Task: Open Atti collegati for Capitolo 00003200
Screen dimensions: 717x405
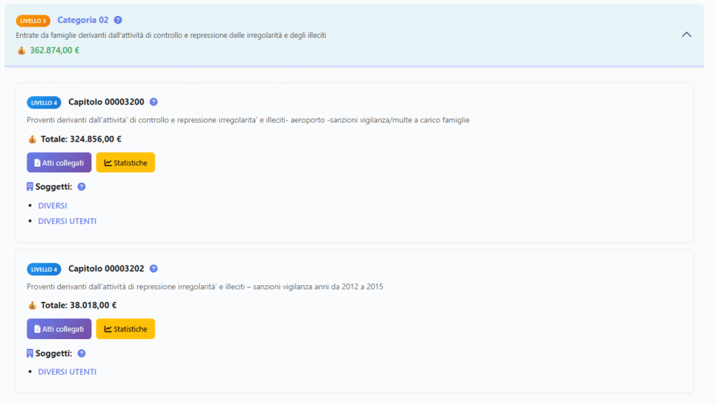Action: (x=59, y=163)
